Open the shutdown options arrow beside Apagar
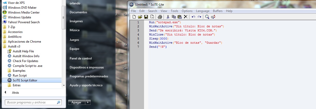The width and height of the screenshot is (316, 109). (88, 102)
